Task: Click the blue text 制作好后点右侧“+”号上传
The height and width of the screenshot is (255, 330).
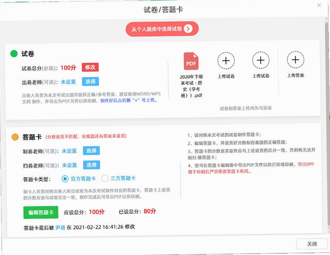Action: tap(129, 100)
